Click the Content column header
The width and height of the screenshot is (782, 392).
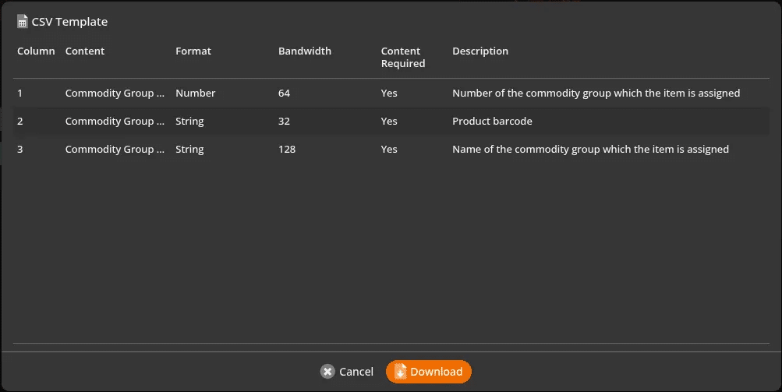point(85,51)
